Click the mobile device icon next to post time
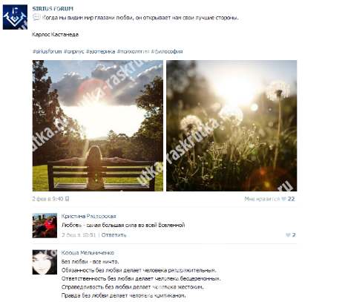The height and width of the screenshot is (302, 348). coord(68,199)
